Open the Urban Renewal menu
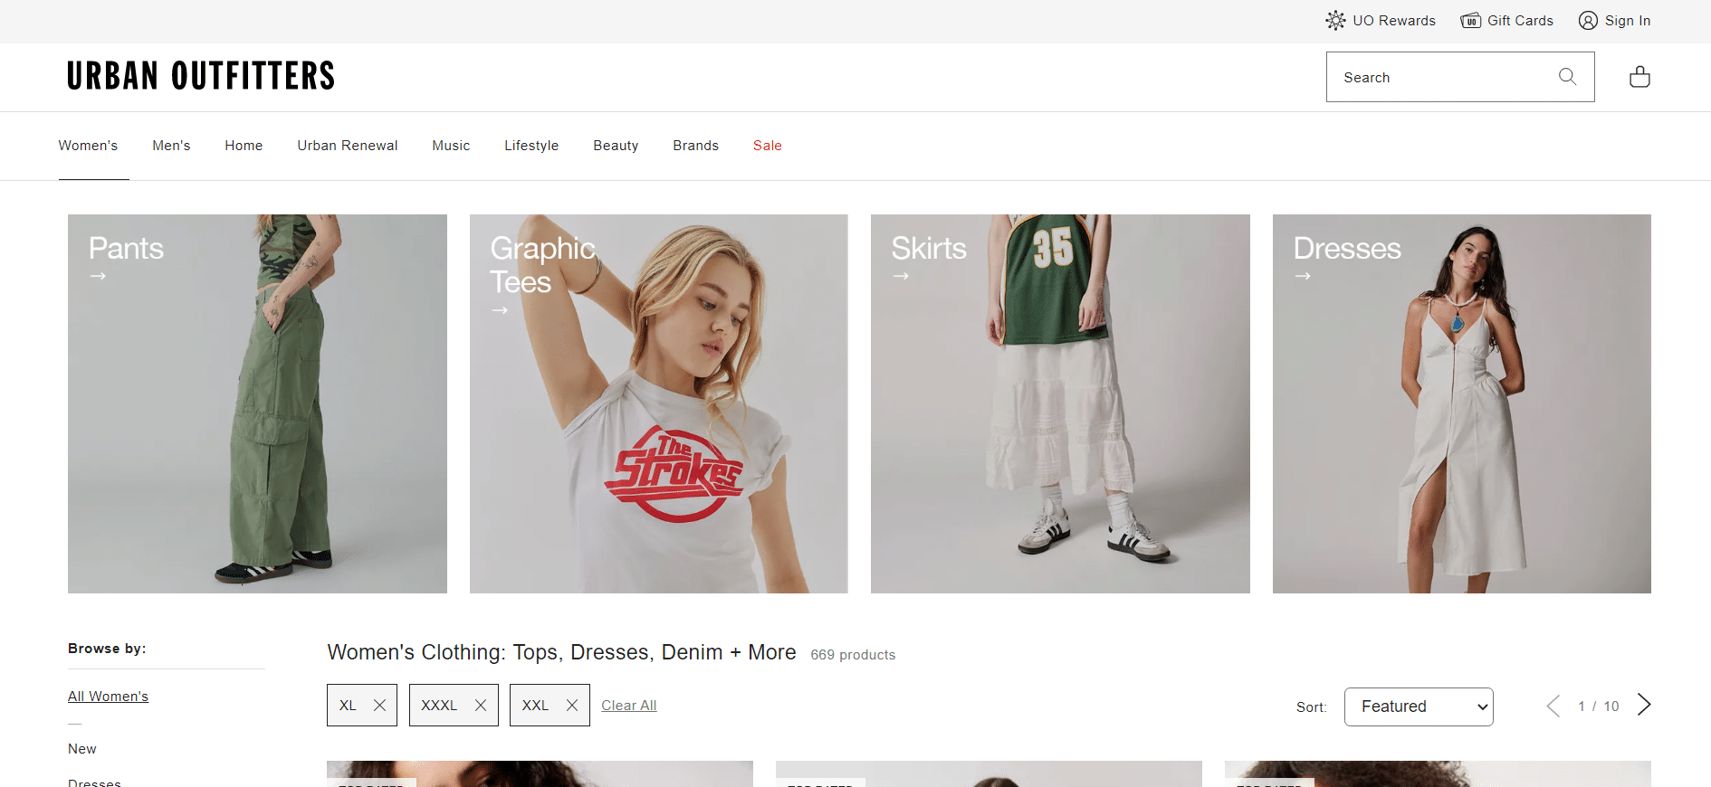 (x=348, y=146)
